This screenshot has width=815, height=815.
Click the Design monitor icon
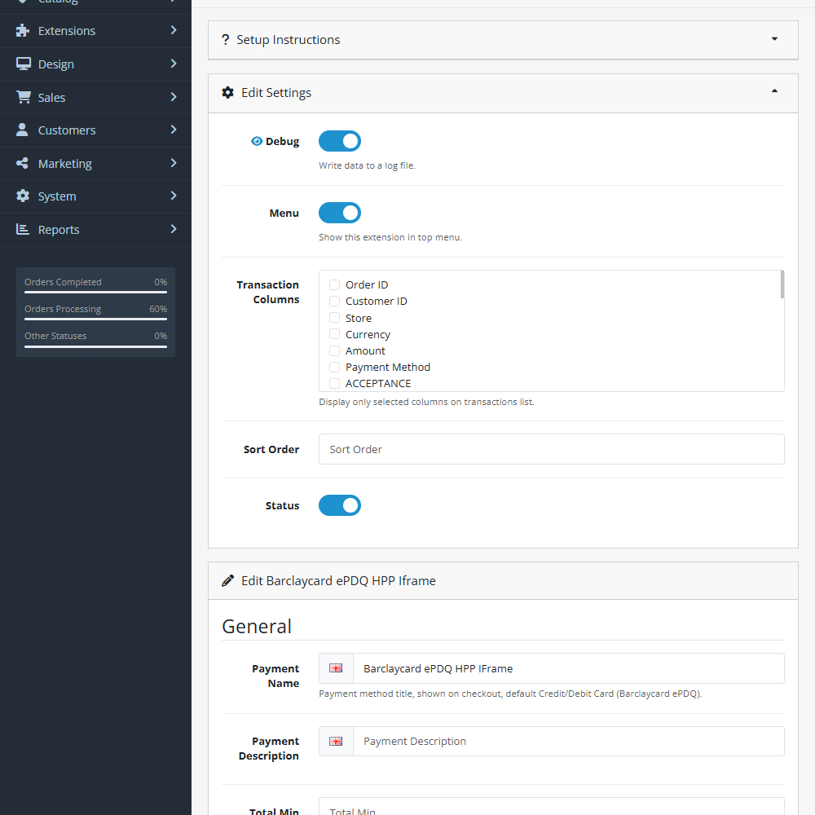(24, 64)
